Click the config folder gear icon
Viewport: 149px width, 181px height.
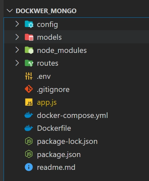29,24
